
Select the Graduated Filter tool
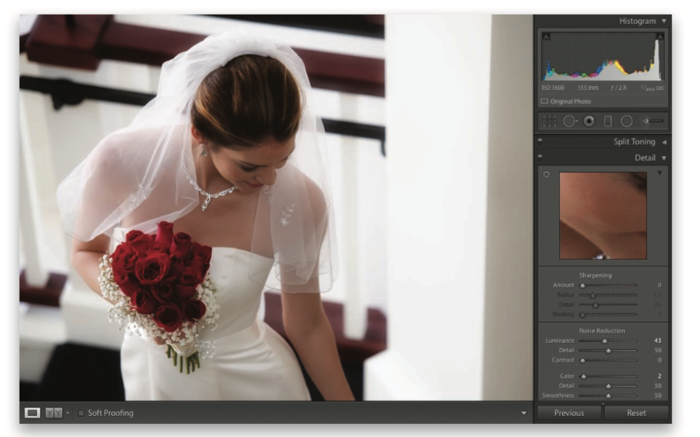pos(607,121)
